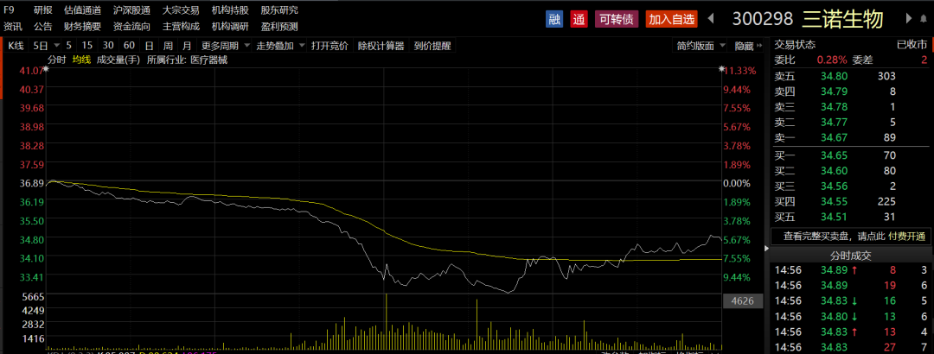934x354 pixels.
Task: Select the 日 daily period
Action: (149, 46)
